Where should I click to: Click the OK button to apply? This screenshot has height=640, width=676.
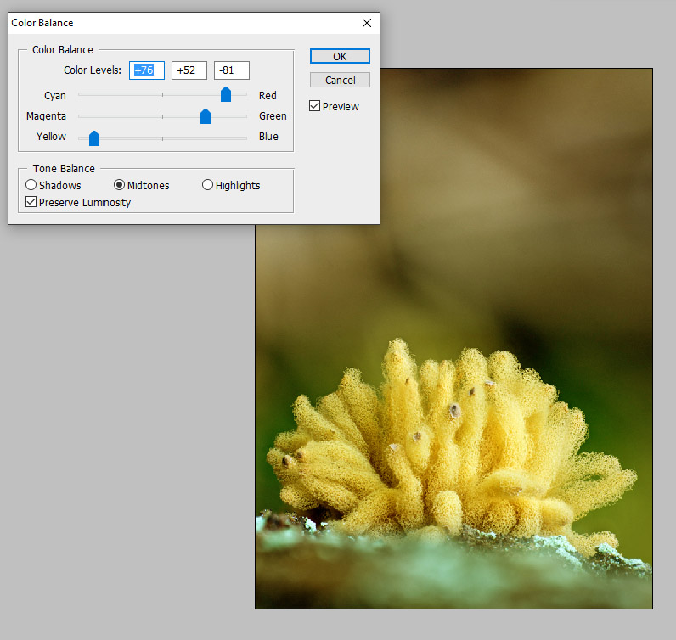[x=340, y=56]
